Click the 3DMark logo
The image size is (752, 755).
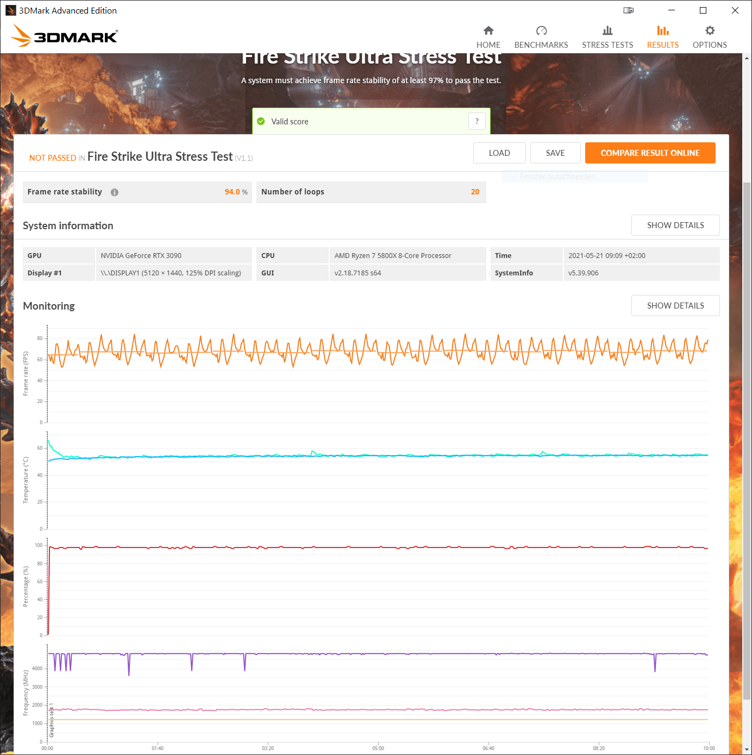pyautogui.click(x=64, y=36)
